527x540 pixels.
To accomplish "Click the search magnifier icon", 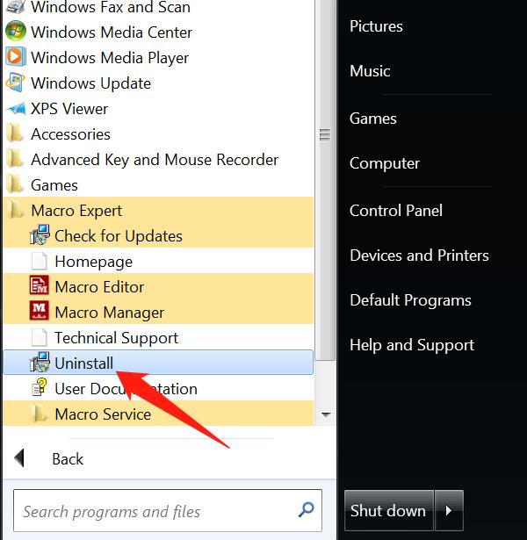I will click(306, 509).
